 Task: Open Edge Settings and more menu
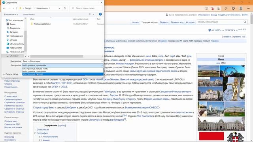pos(248,8)
